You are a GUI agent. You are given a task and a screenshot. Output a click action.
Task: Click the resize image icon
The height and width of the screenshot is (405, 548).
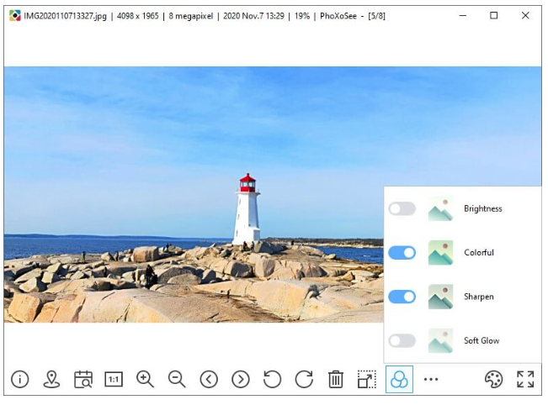coord(366,380)
